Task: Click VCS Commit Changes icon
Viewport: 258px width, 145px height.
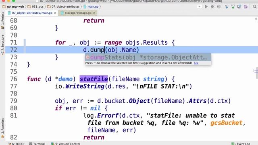Action: (233, 6)
